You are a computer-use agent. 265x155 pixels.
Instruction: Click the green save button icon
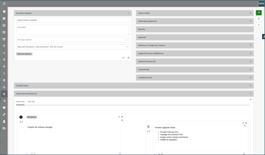(x=259, y=12)
